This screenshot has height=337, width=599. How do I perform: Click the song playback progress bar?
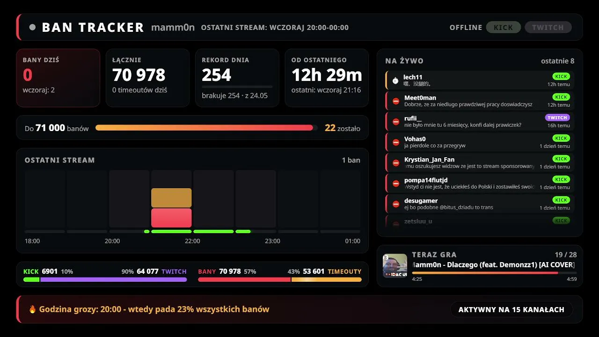(494, 273)
